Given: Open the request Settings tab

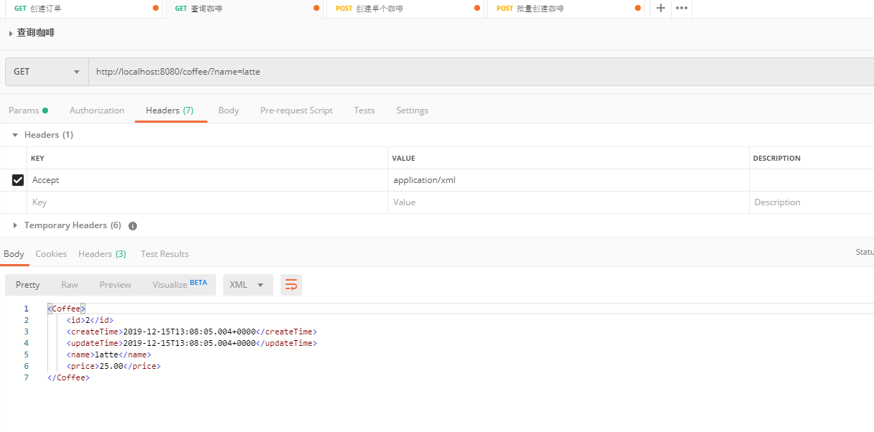Looking at the screenshot, I should tap(412, 111).
